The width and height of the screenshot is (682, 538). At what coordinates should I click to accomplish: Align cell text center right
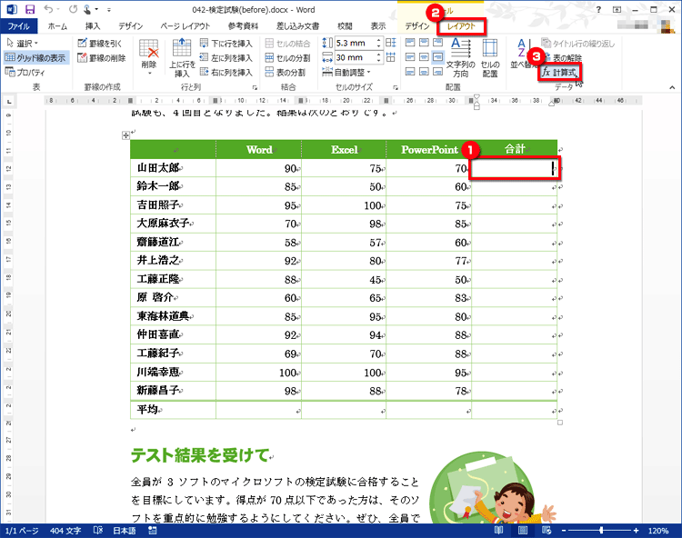click(x=438, y=57)
